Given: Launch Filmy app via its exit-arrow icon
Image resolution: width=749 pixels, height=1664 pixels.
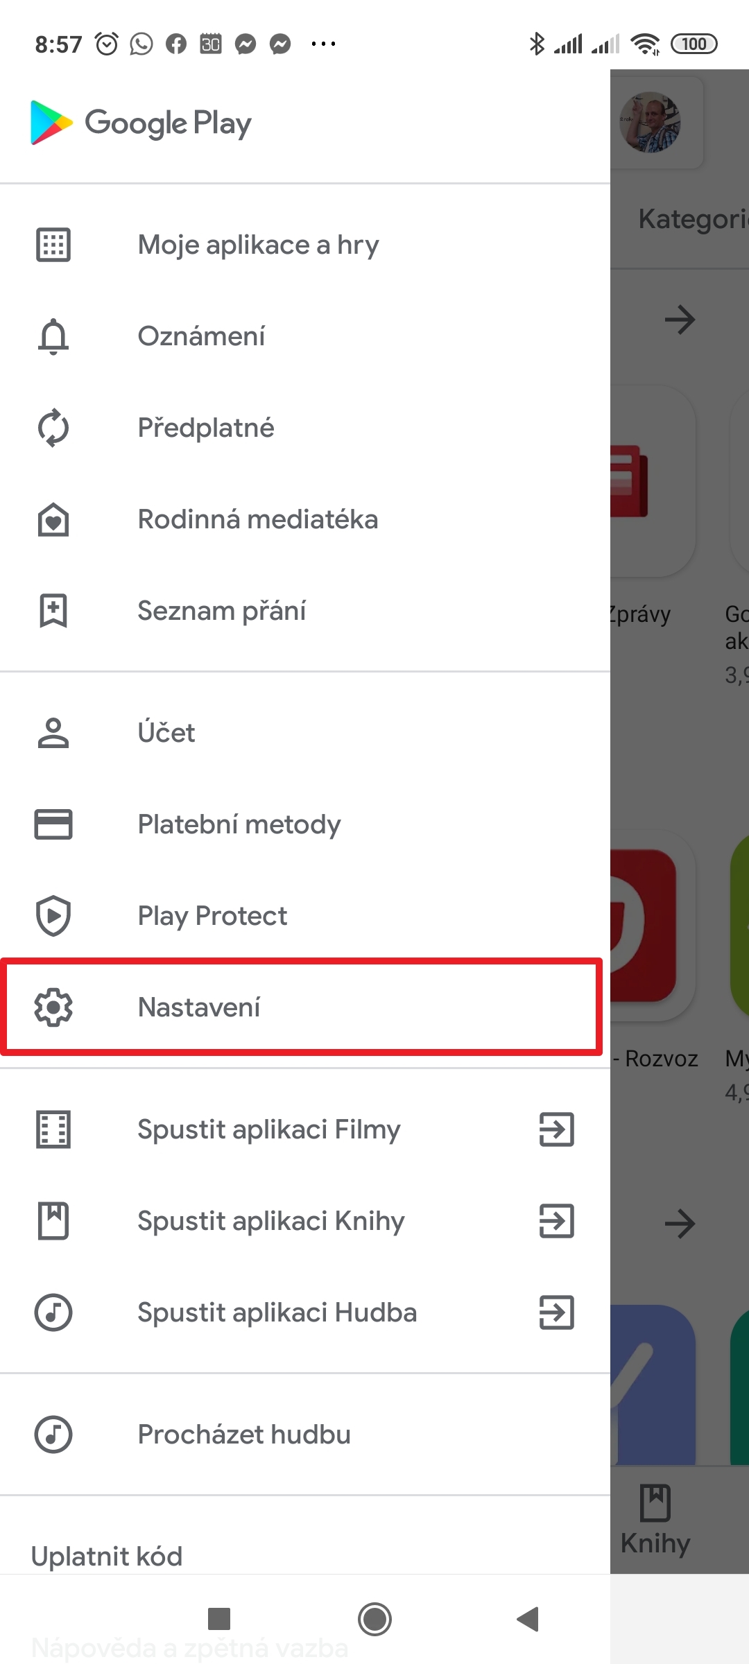Looking at the screenshot, I should [557, 1129].
